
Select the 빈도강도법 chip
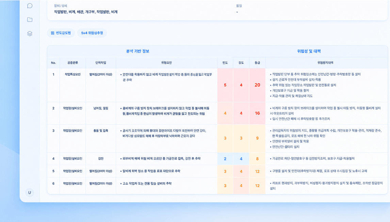(x=61, y=33)
